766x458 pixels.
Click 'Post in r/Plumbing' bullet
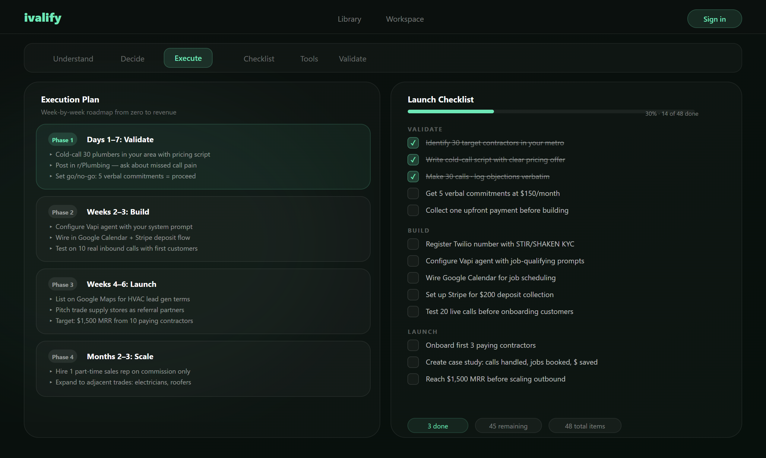tap(126, 165)
